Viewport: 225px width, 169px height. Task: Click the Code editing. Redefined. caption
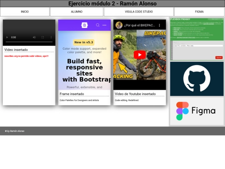tap(127, 100)
